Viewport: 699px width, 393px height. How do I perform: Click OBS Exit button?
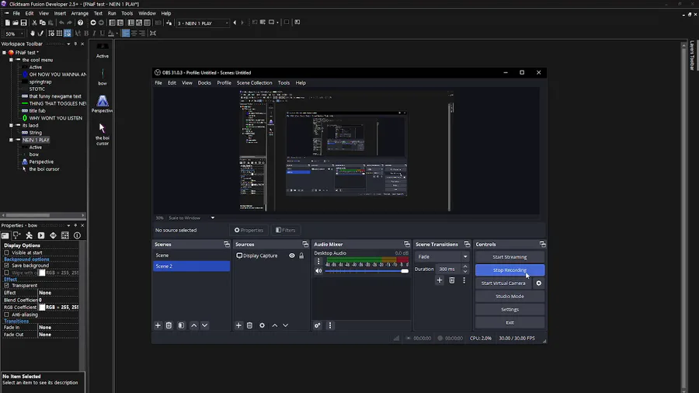coord(509,322)
